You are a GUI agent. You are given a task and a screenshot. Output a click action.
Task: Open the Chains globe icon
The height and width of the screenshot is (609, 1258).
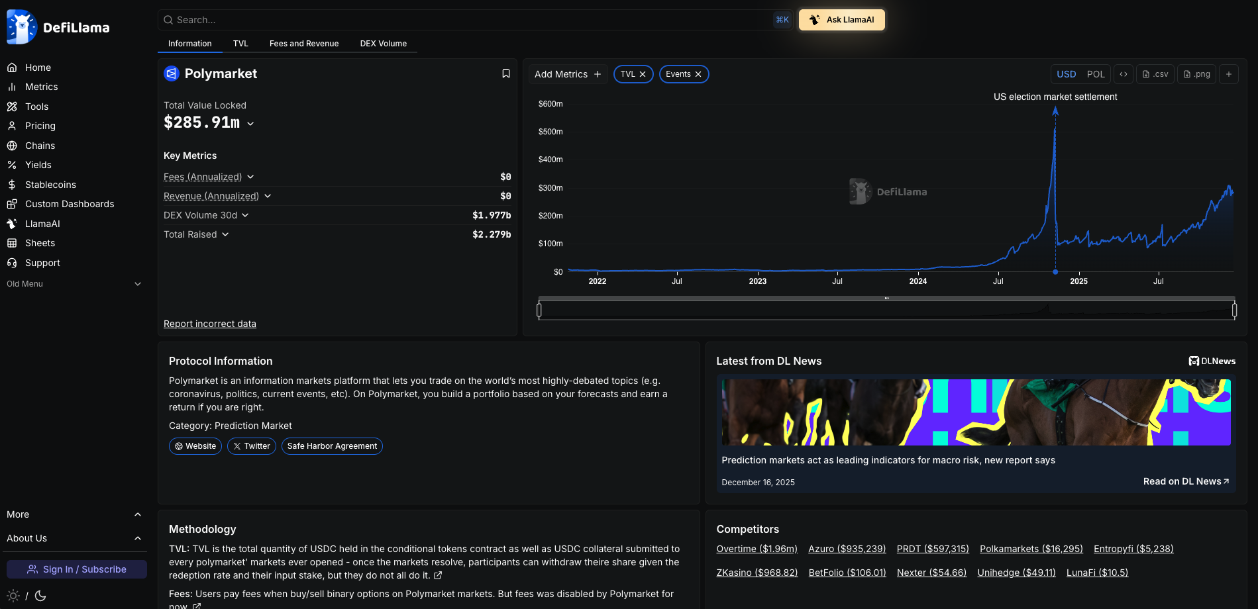pyautogui.click(x=11, y=146)
